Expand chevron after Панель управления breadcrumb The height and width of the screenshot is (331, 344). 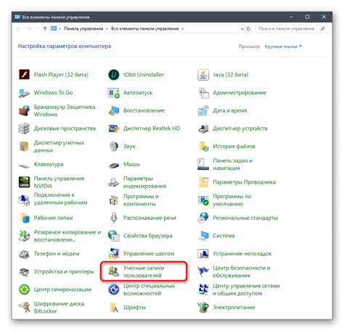[107, 29]
